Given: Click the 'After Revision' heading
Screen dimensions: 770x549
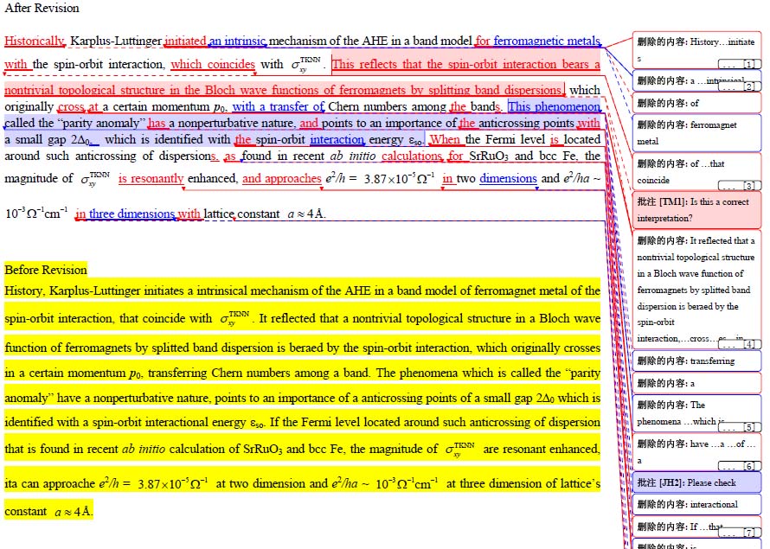Looking at the screenshot, I should pyautogui.click(x=42, y=9).
